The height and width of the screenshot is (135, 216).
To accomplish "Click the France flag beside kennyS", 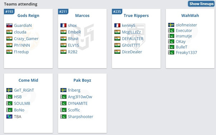I will tap(117, 25).
